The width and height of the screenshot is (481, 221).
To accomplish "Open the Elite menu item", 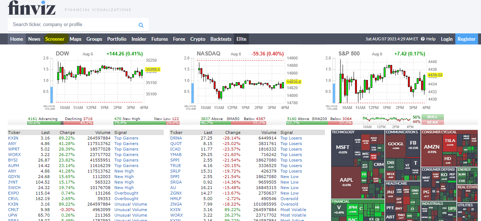I will [241, 39].
